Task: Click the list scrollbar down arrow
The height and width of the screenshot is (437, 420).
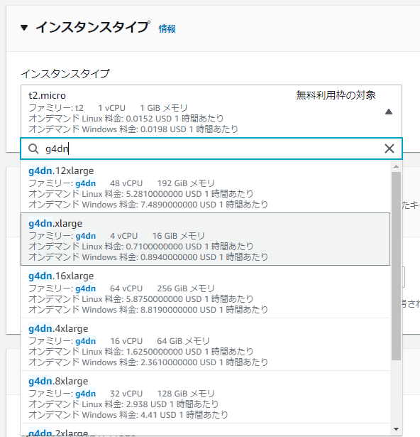Action: click(396, 429)
